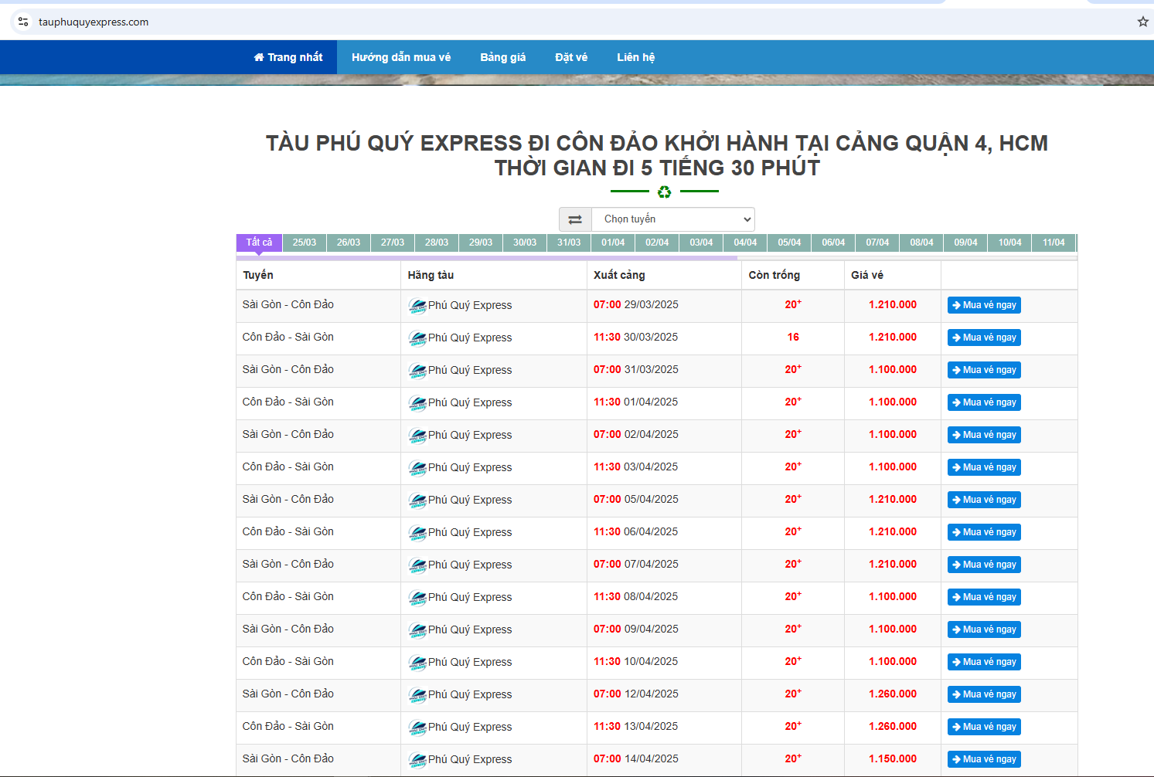Select the 06/04 date tab
Viewport: 1154px width, 777px height.
click(x=833, y=243)
